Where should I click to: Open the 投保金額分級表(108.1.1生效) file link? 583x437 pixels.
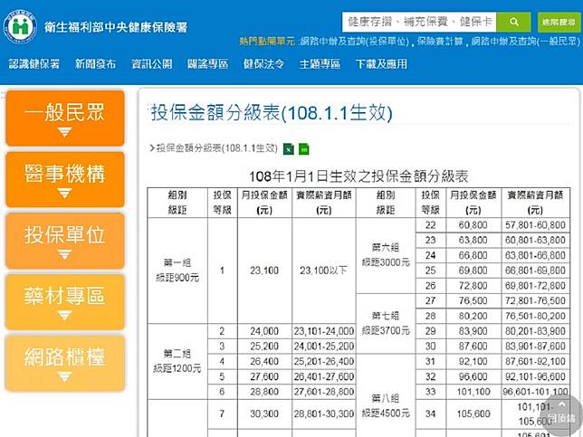coord(215,148)
